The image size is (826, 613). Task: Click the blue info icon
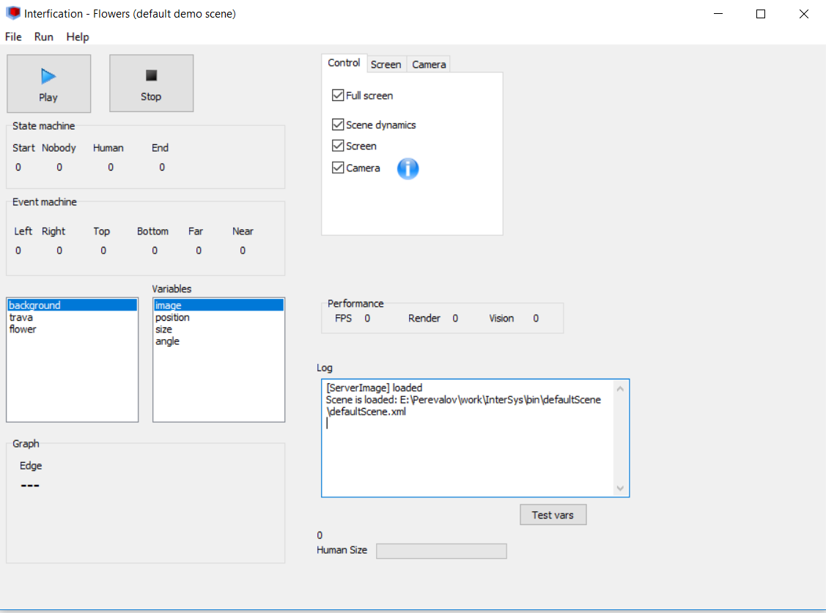[x=408, y=168]
